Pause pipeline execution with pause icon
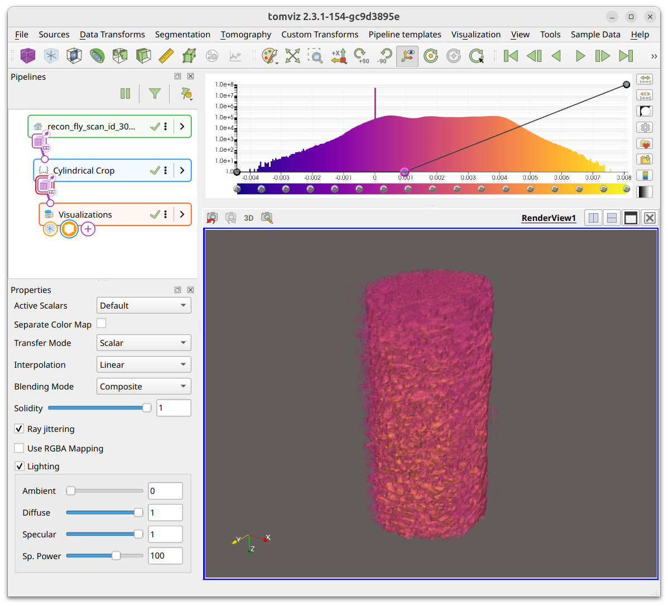The height and width of the screenshot is (606, 668). coord(125,94)
